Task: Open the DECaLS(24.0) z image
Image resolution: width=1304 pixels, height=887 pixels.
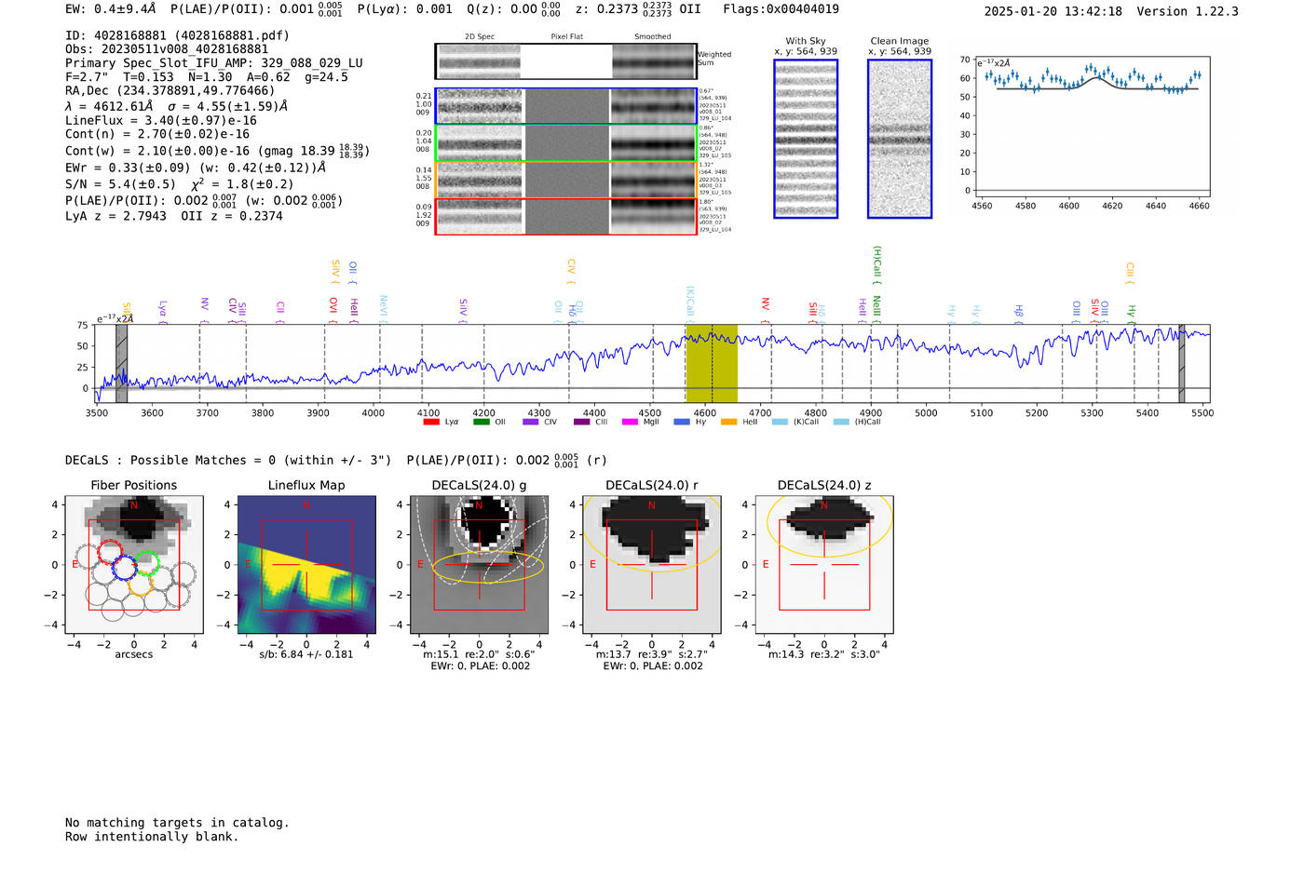Action: click(824, 564)
